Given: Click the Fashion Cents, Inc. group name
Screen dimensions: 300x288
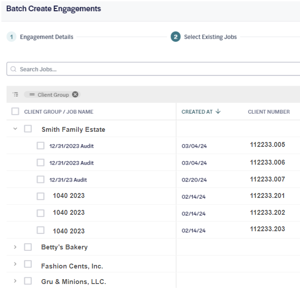Looking at the screenshot, I should [x=72, y=266].
